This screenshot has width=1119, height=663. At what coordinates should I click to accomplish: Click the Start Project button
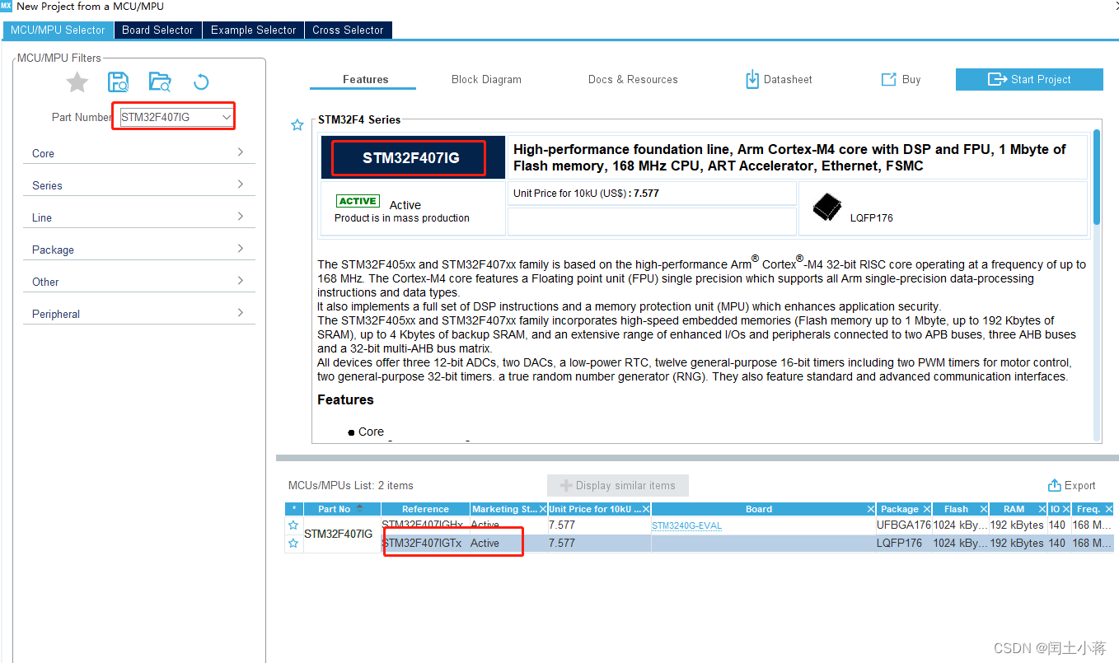point(1029,79)
